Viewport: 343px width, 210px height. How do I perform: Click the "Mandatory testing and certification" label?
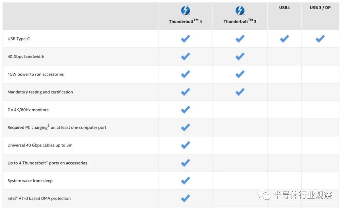click(x=40, y=92)
